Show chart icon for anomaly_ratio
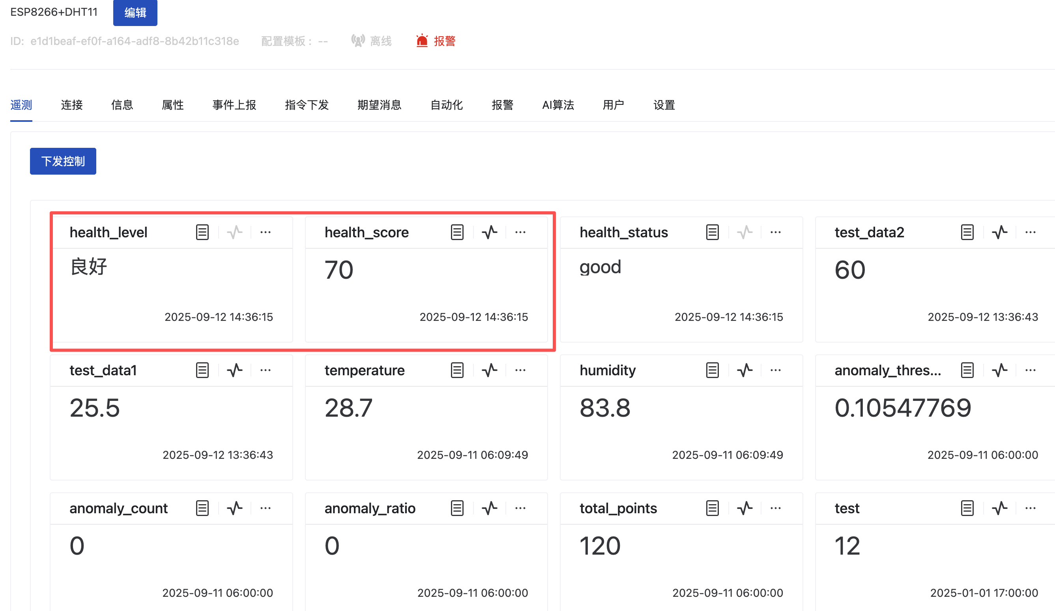Viewport: 1055px width, 611px height. 489,508
